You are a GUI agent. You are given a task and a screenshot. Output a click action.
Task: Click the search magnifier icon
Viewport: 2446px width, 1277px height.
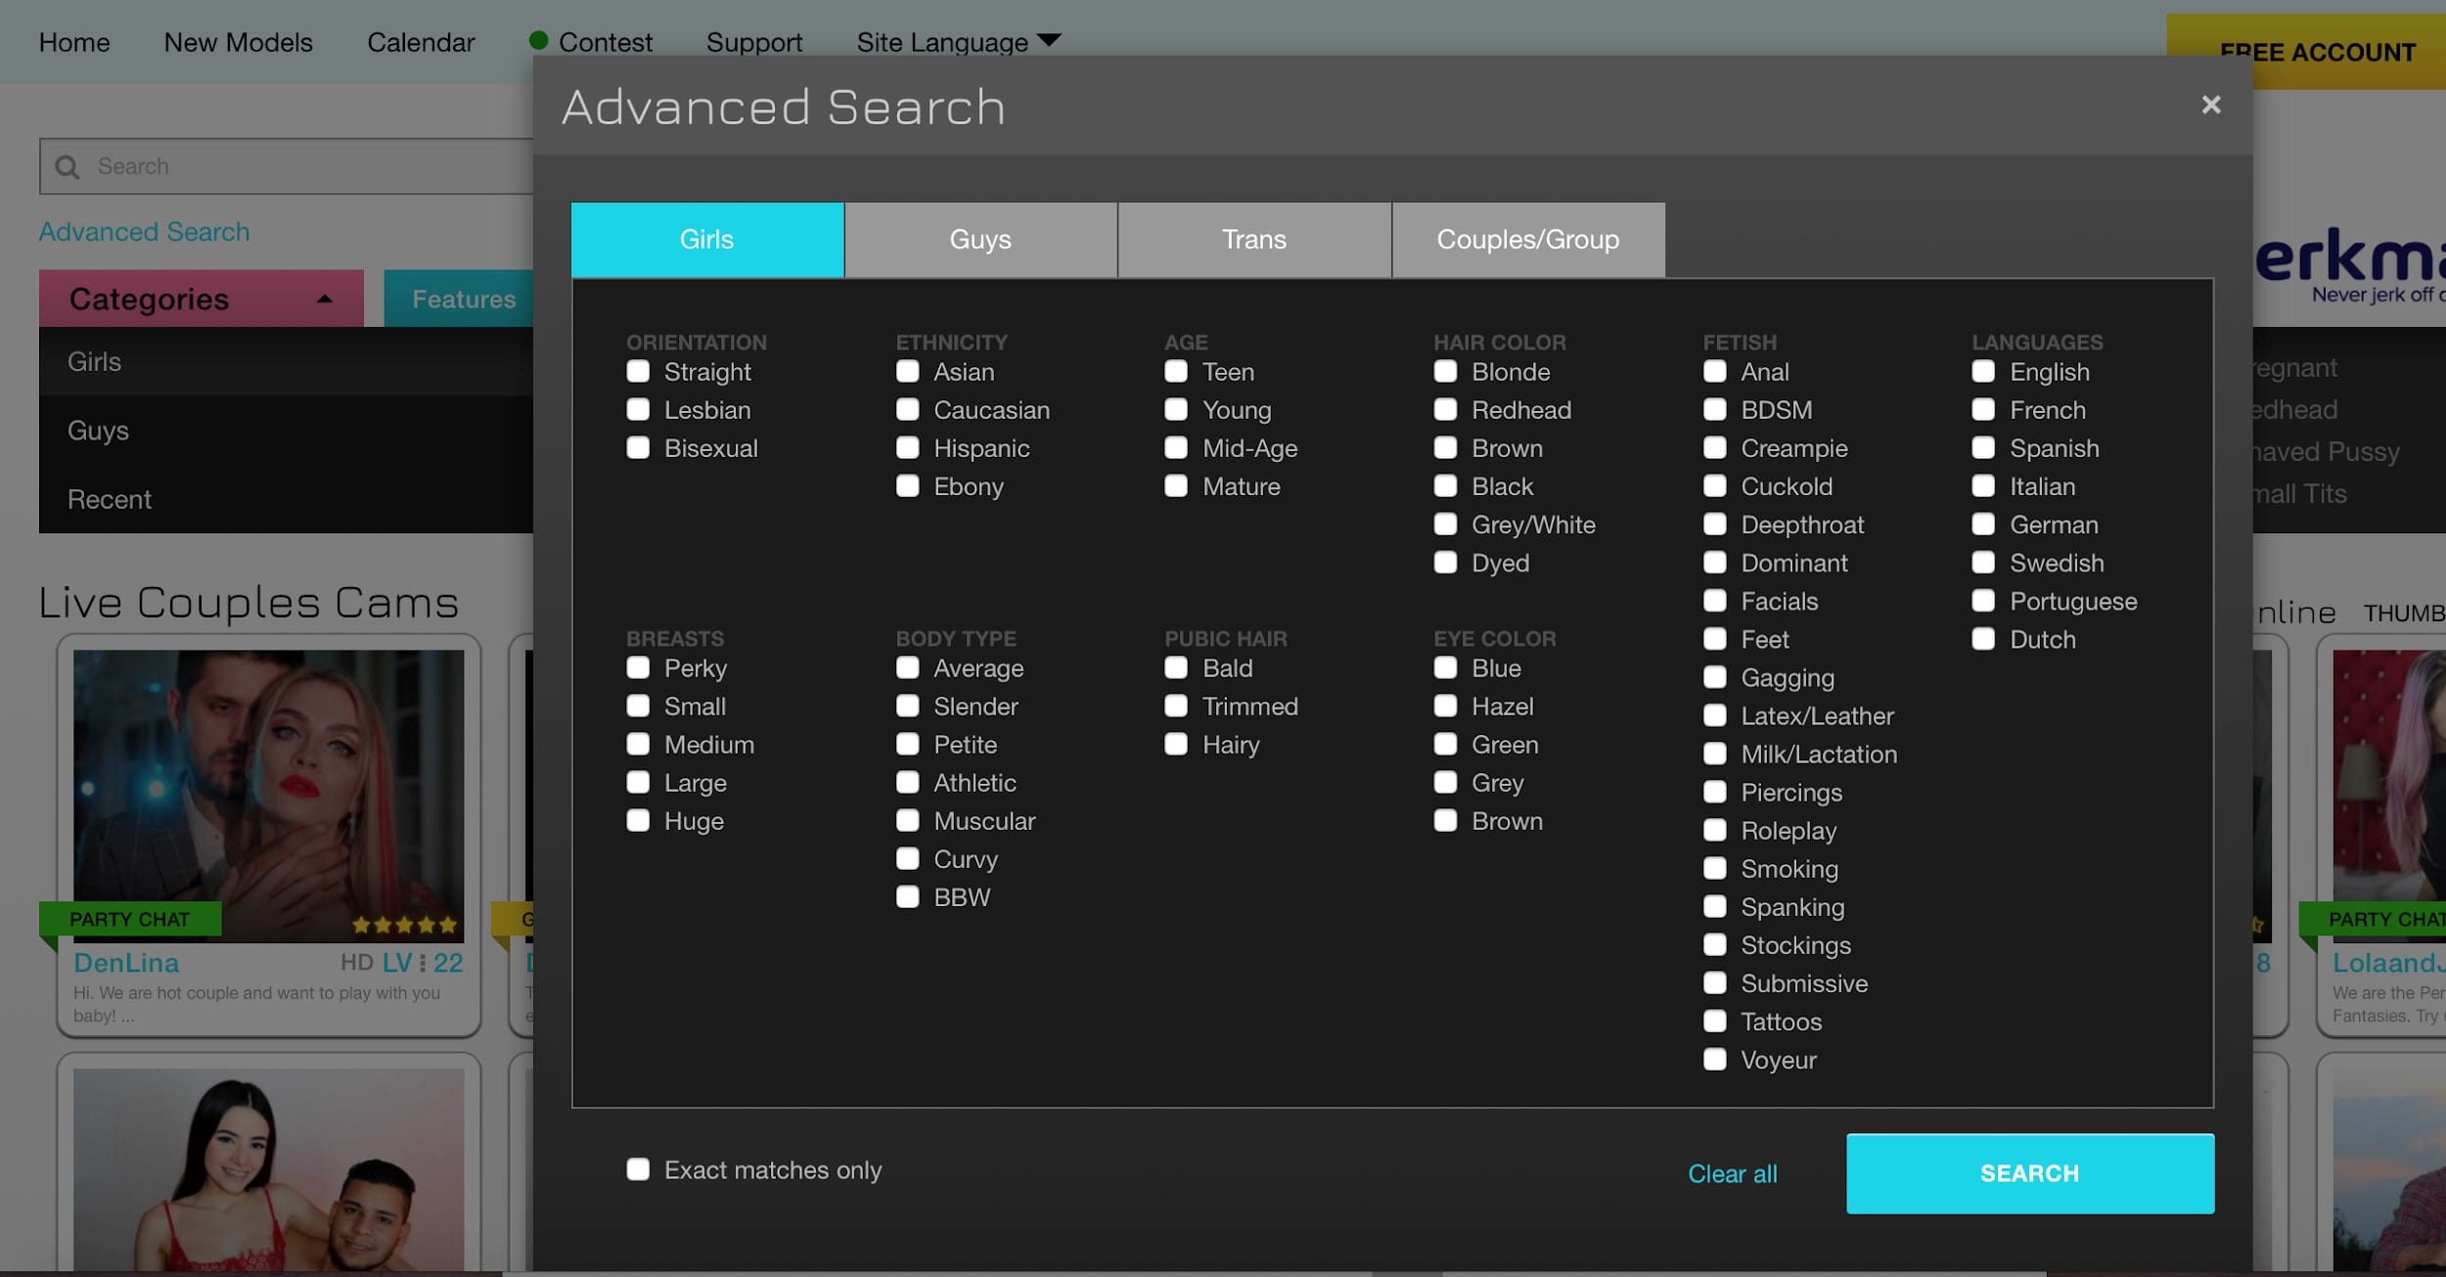click(x=67, y=167)
